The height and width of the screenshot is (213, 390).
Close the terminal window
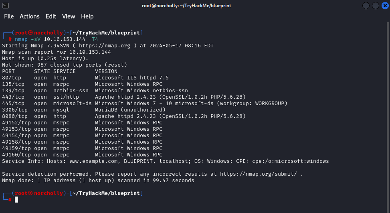point(384,6)
